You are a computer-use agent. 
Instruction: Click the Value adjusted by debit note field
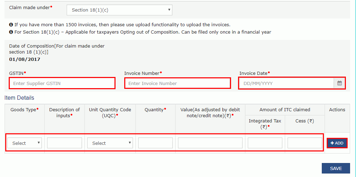pos(210,143)
